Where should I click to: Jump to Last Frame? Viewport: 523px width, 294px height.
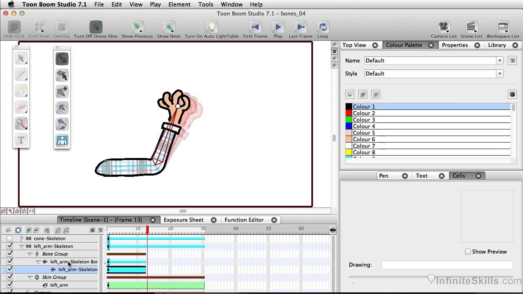[301, 27]
